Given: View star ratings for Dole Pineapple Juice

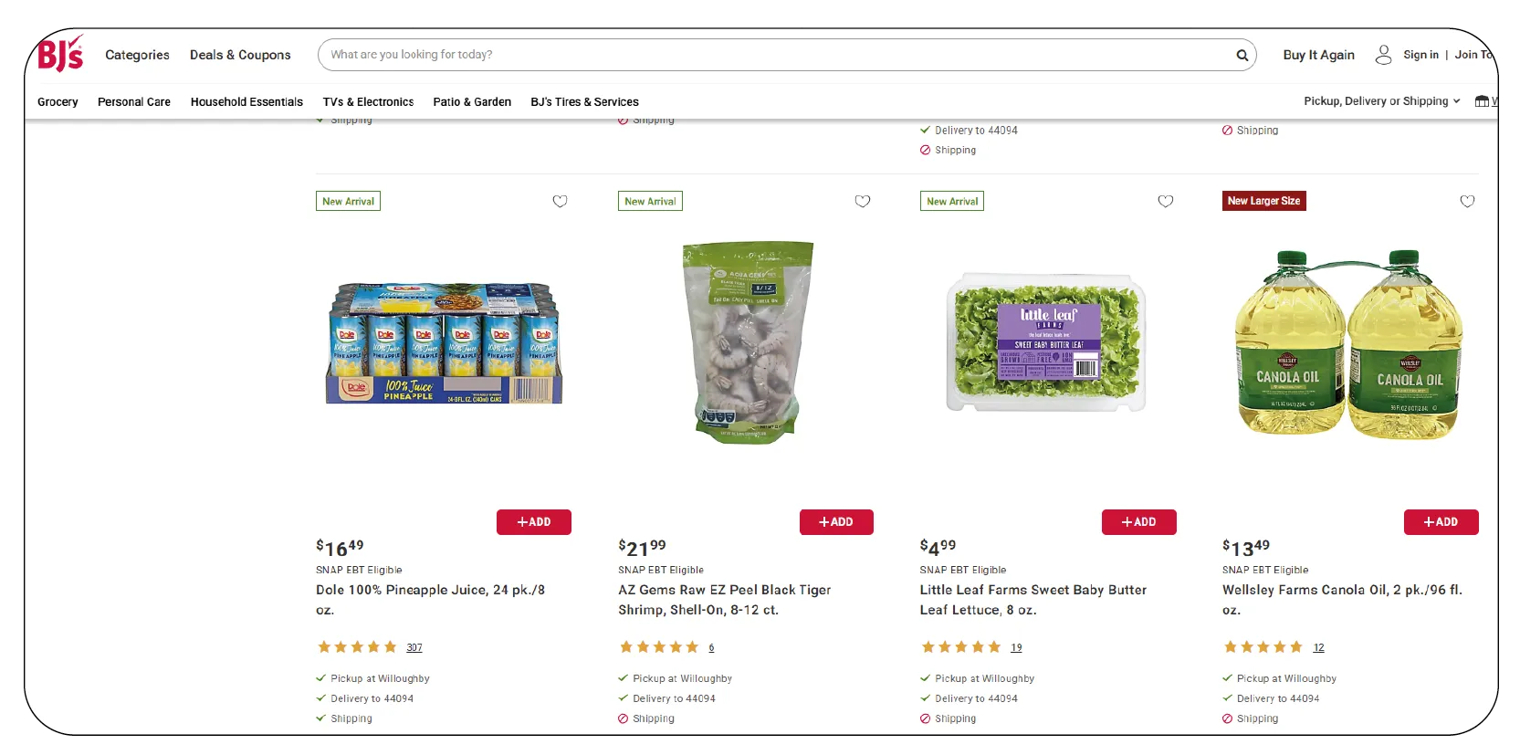Looking at the screenshot, I should point(356,647).
